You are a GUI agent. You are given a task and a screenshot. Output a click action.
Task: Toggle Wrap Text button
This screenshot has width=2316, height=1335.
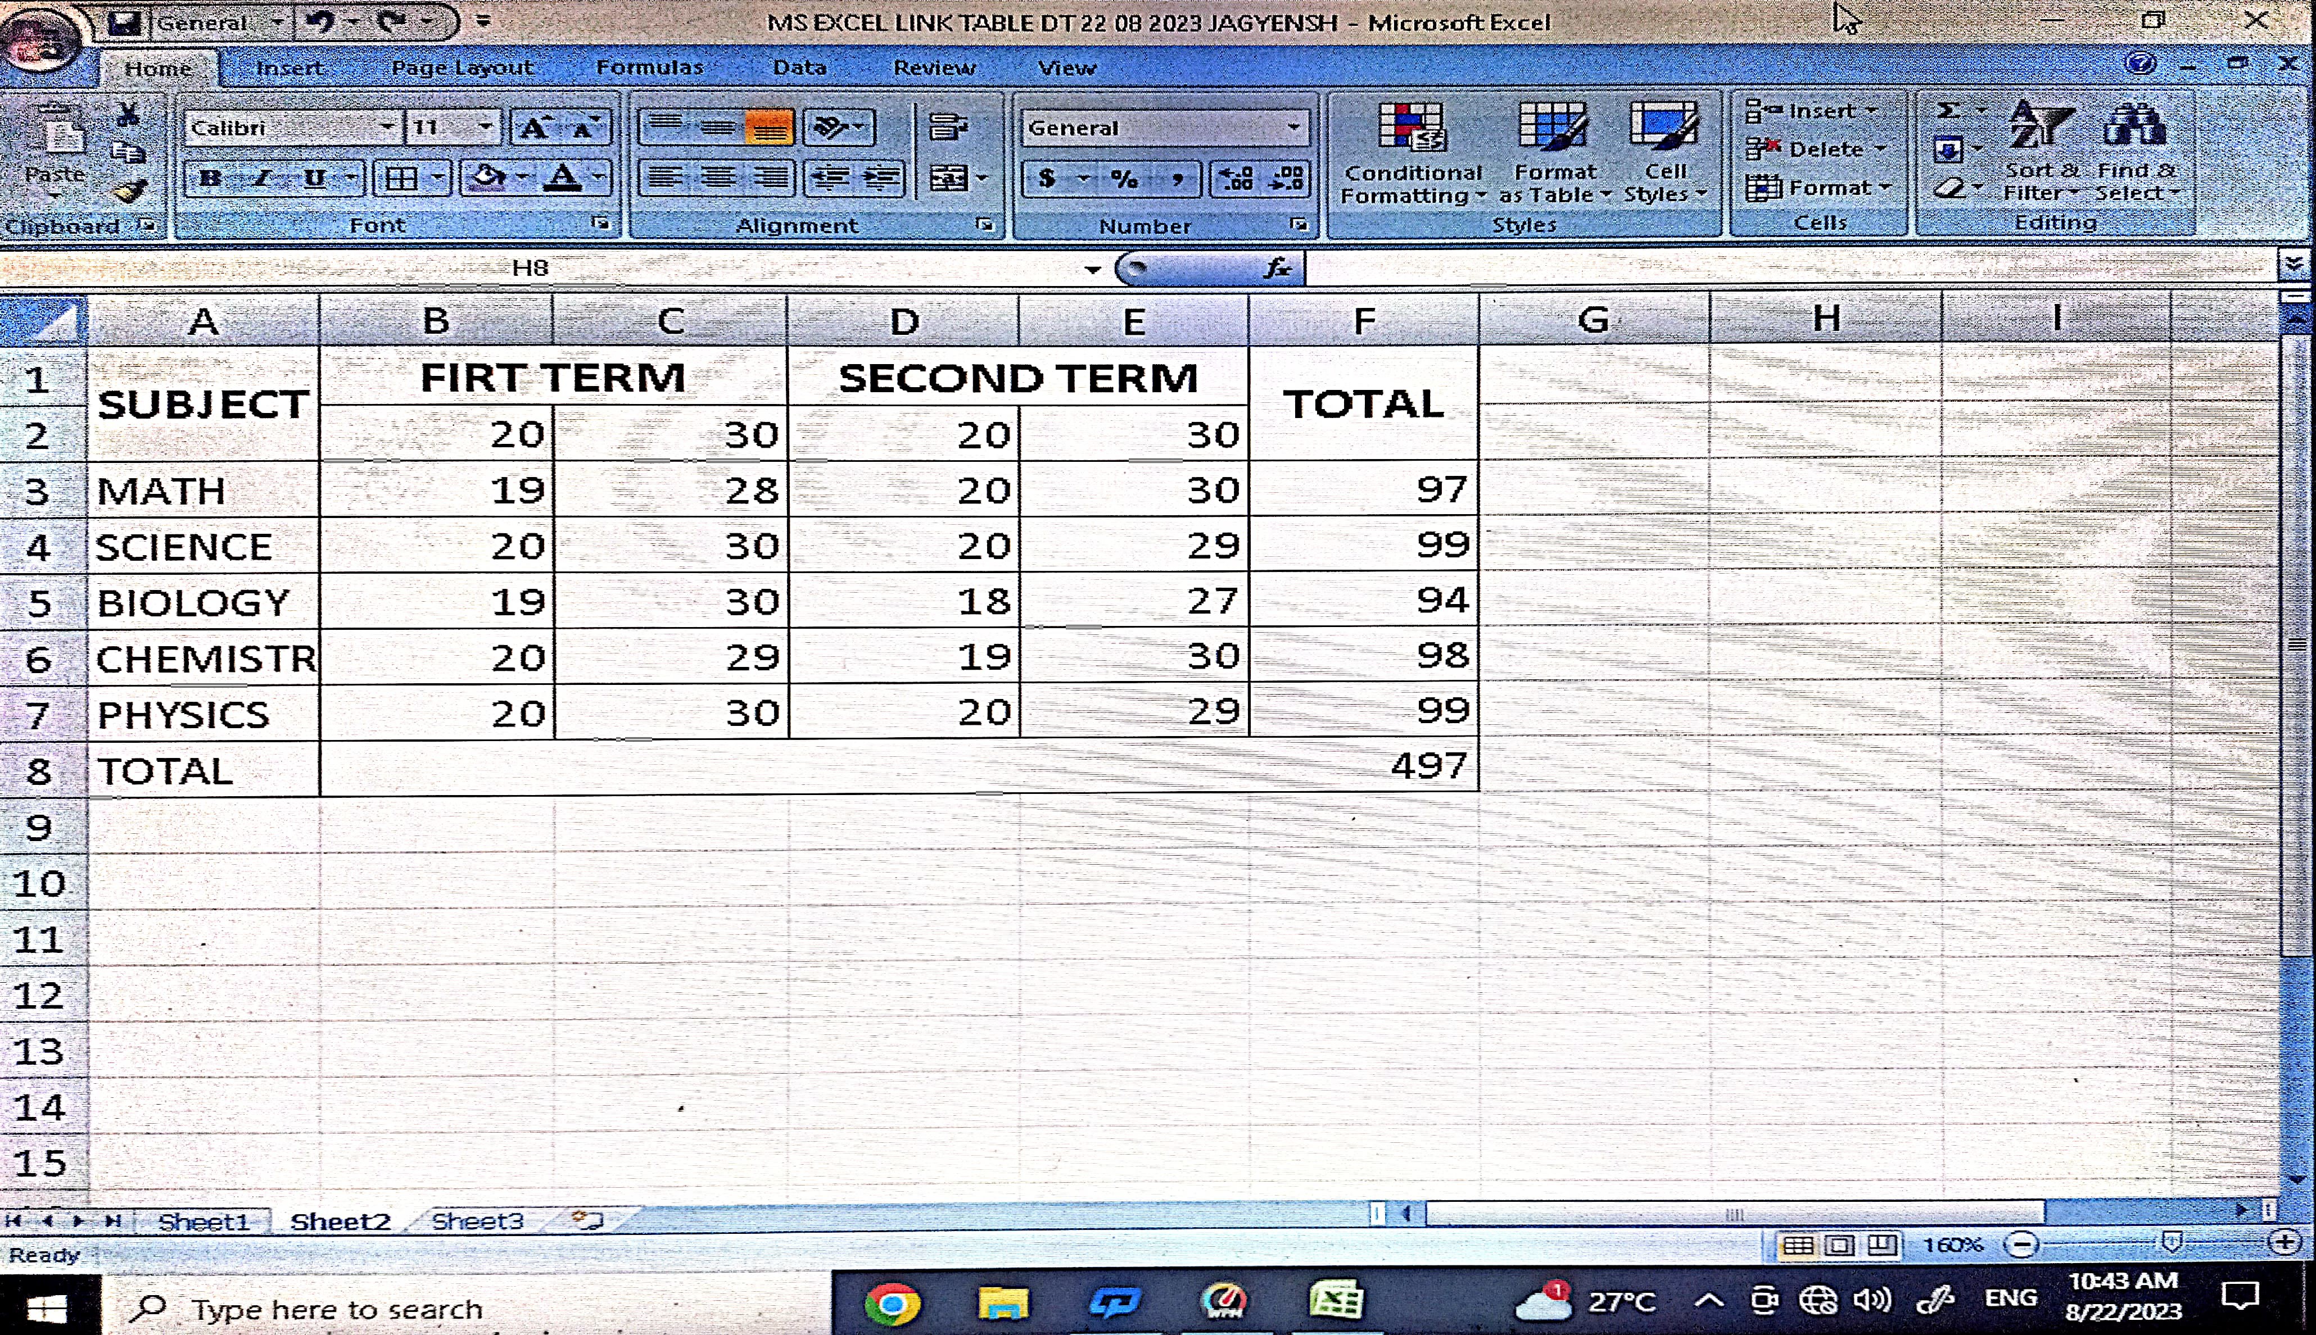tap(948, 128)
